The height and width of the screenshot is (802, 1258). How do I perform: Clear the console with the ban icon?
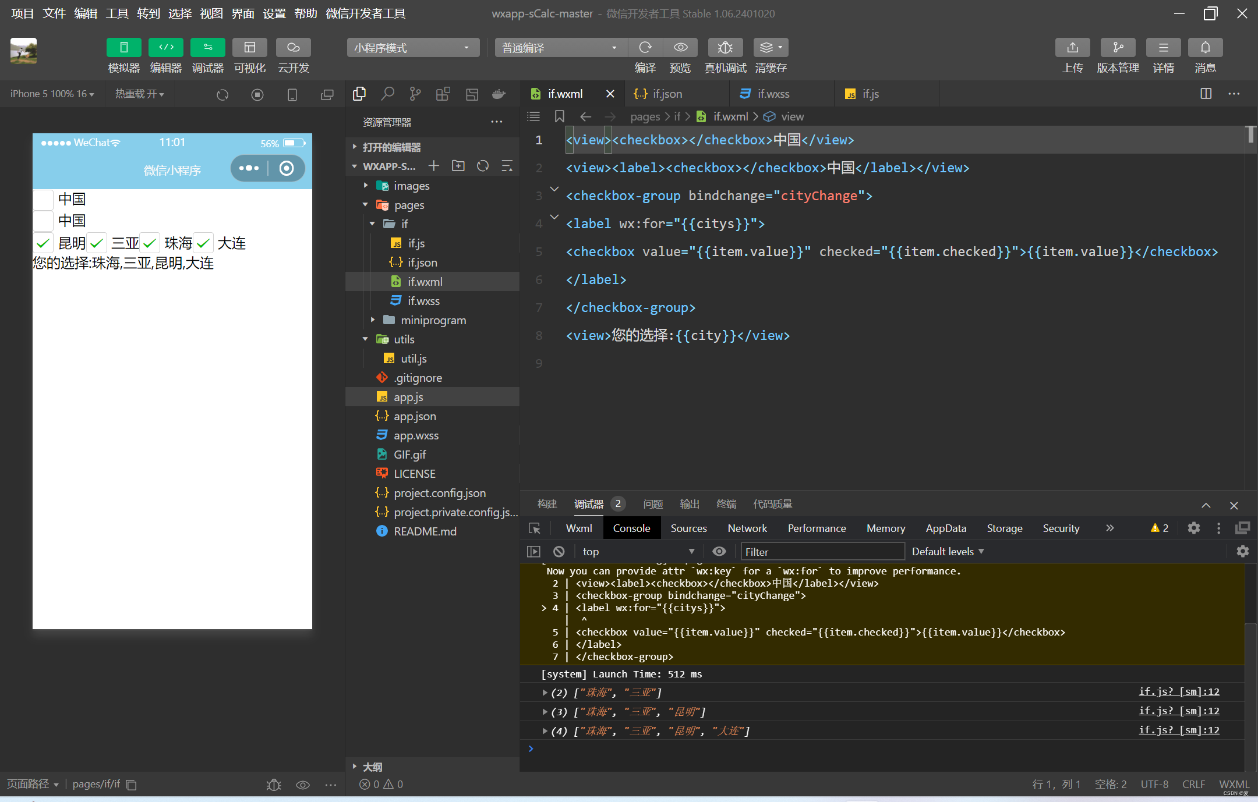(x=559, y=551)
